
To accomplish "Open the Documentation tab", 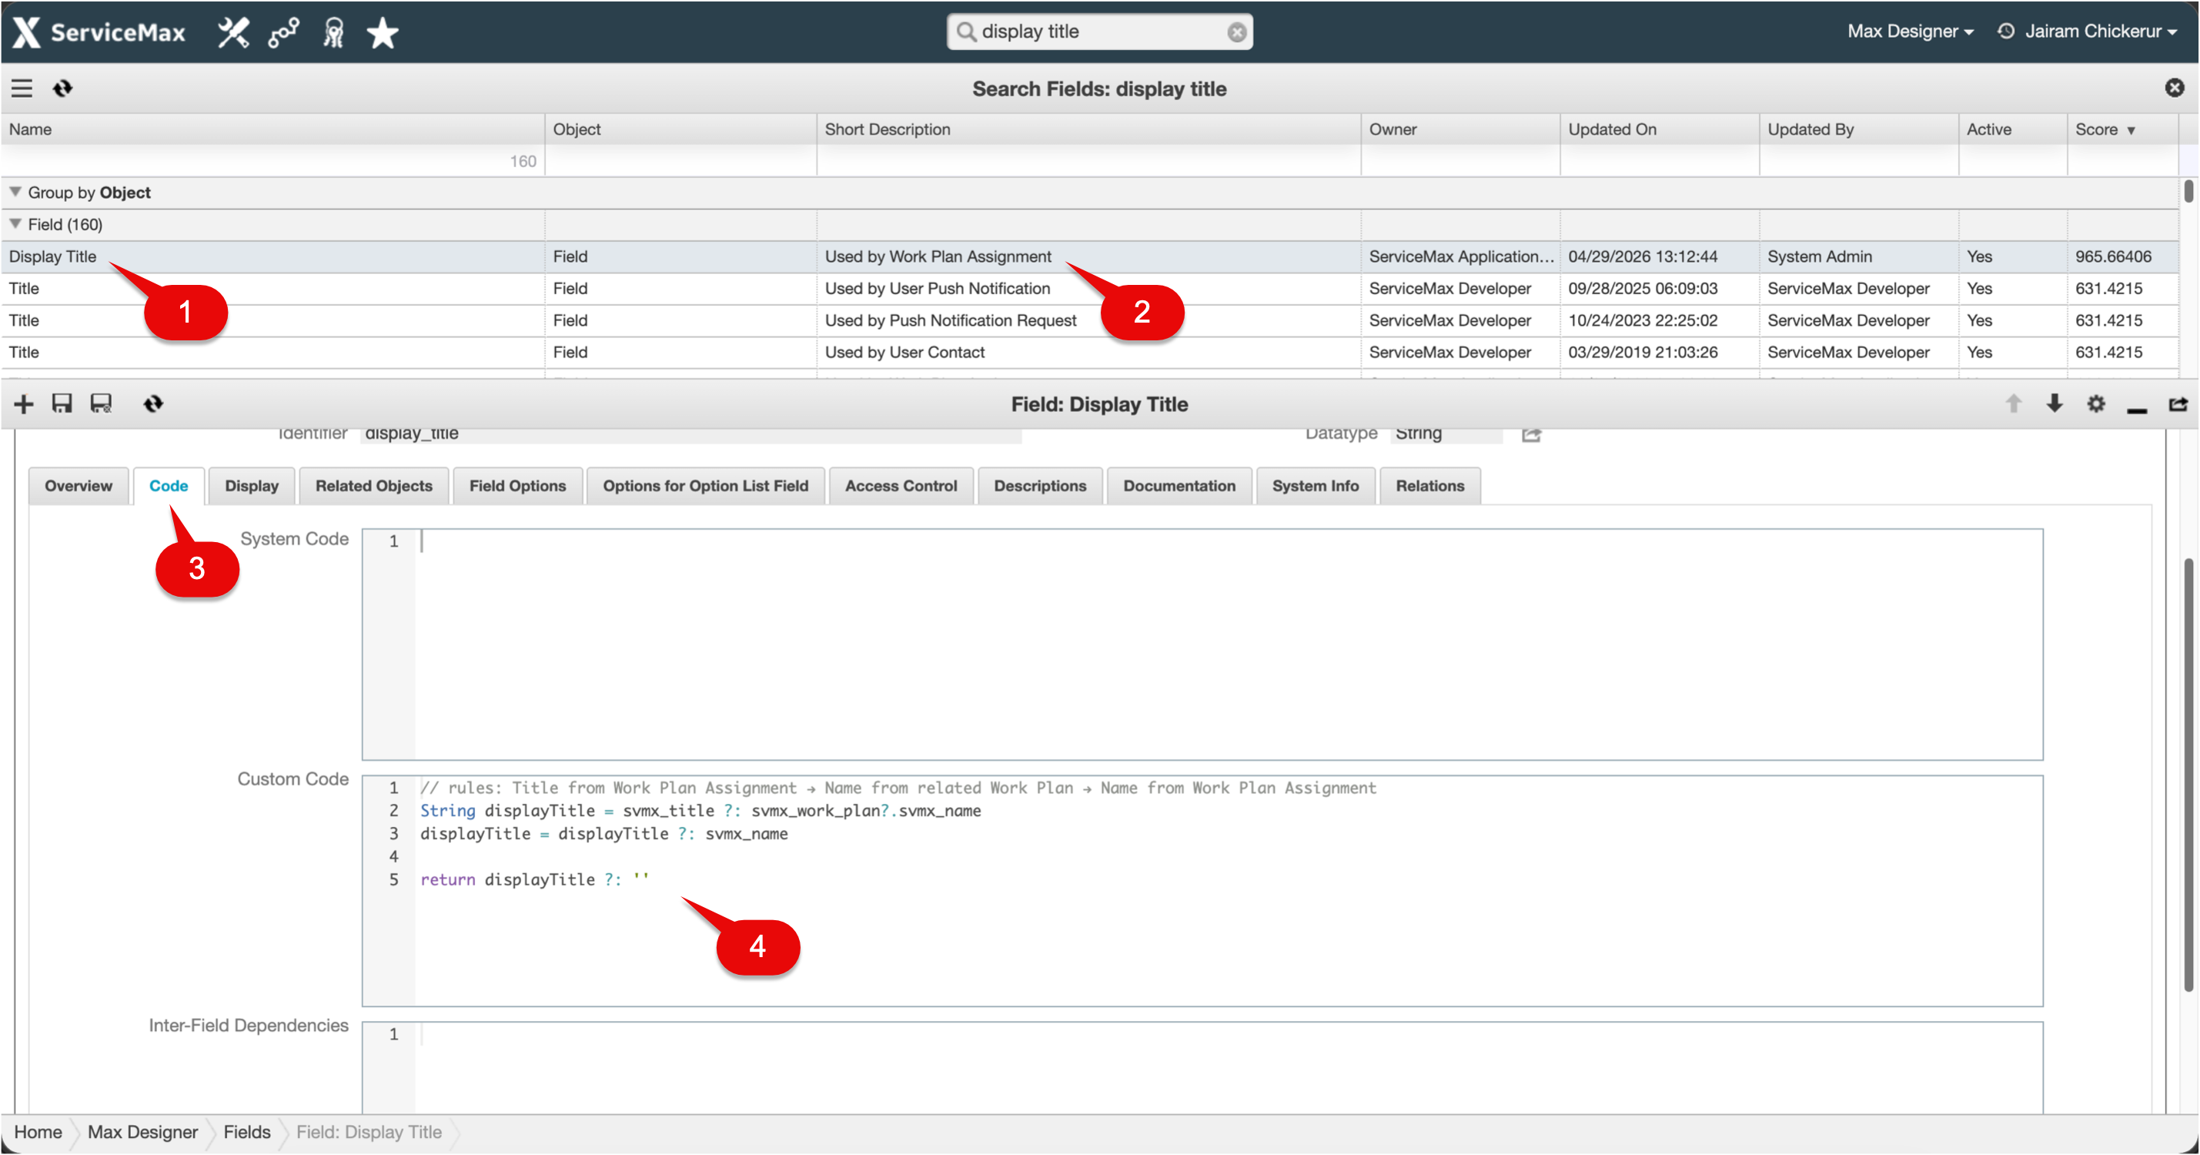I will [x=1179, y=486].
